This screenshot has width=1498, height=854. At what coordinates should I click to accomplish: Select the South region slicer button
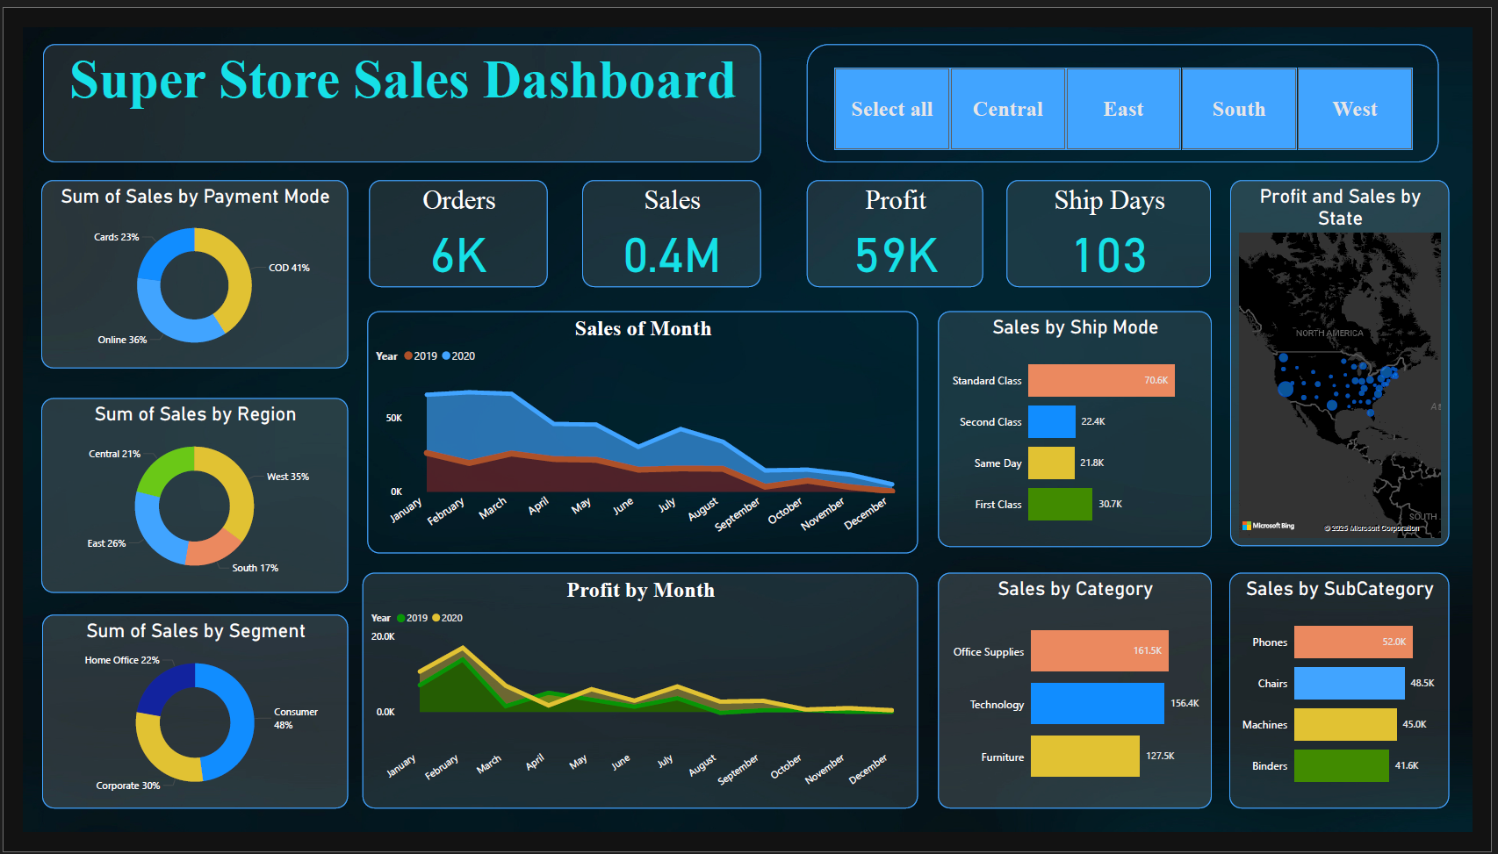point(1239,108)
